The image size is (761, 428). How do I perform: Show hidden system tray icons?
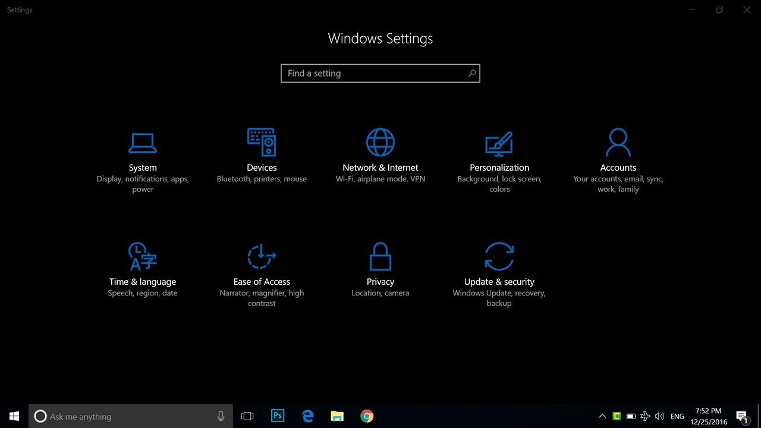pos(602,416)
